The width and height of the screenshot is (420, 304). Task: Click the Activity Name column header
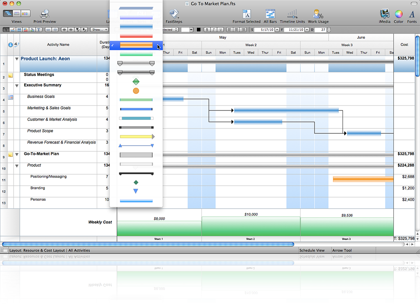pyautogui.click(x=58, y=45)
